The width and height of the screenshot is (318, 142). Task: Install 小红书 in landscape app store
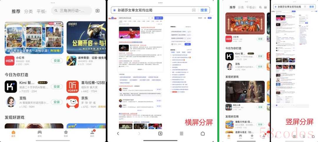tap(57, 61)
